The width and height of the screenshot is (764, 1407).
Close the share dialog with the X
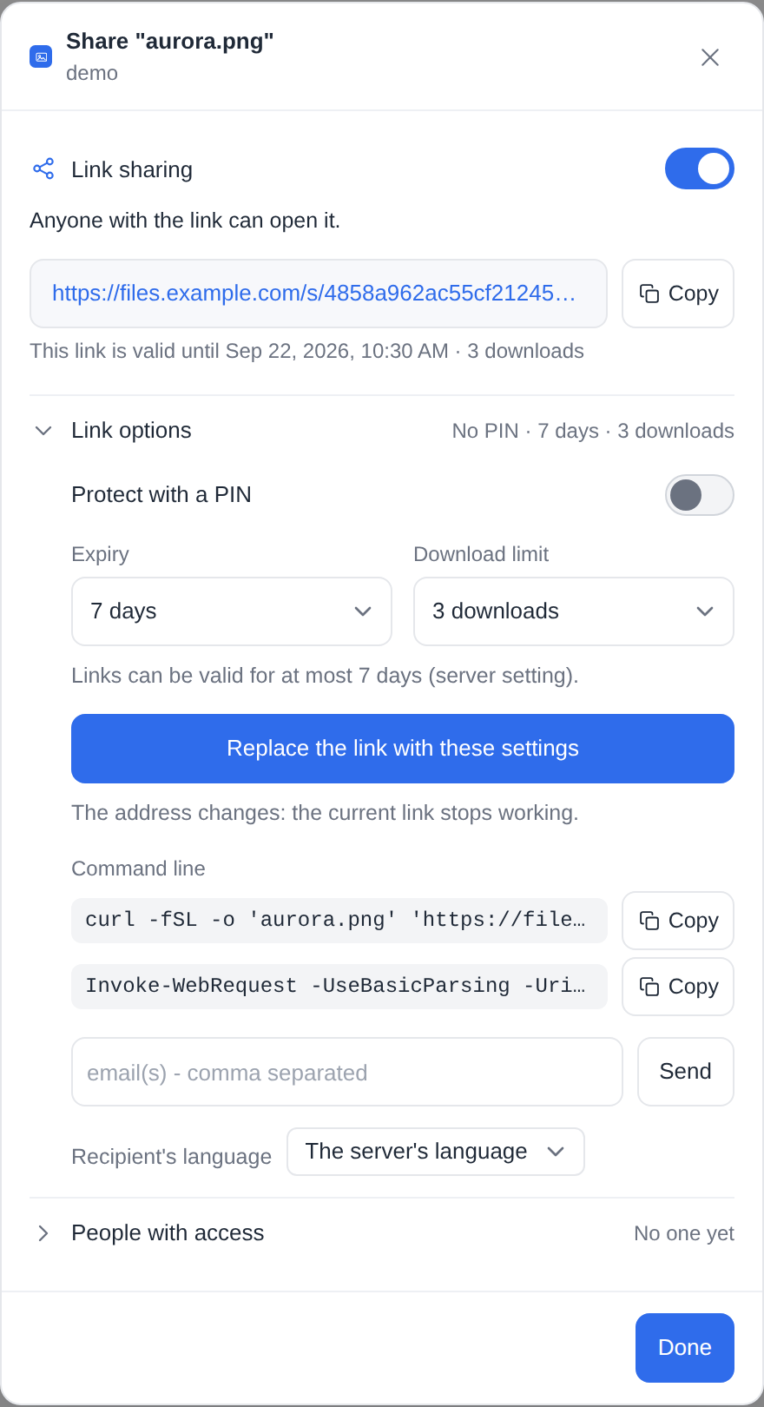(710, 57)
